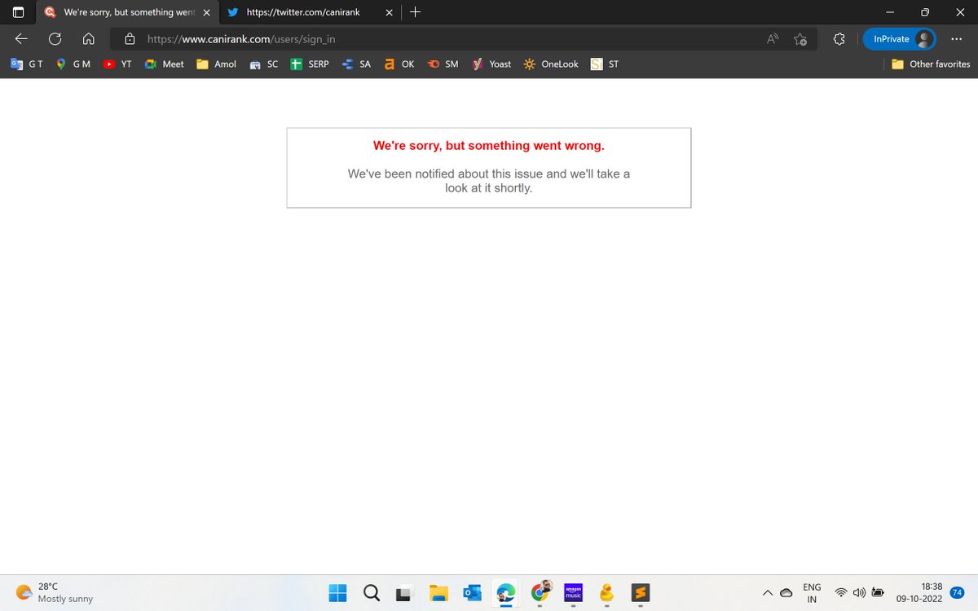Open the SM bookmark

click(x=443, y=64)
